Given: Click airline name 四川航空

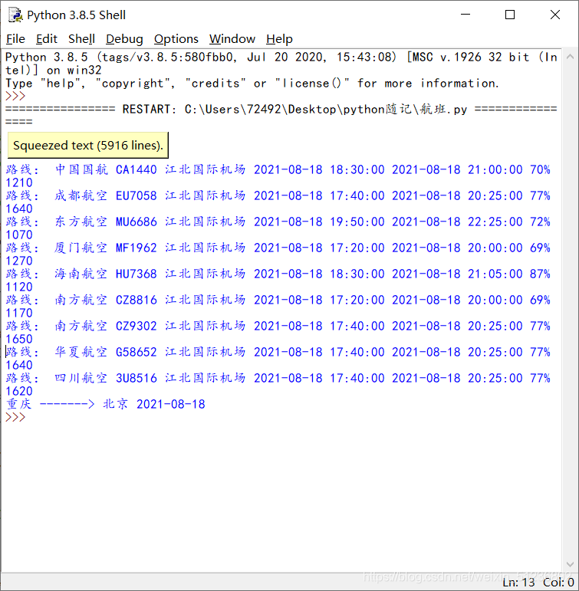Looking at the screenshot, I should pyautogui.click(x=81, y=378).
